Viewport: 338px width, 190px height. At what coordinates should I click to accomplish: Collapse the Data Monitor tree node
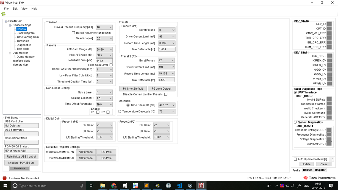click(10, 53)
